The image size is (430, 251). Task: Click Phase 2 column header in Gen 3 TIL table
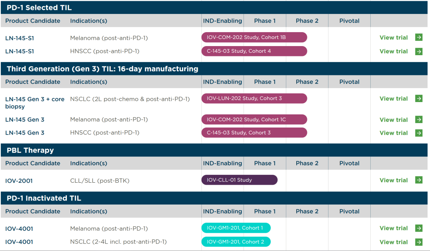pyautogui.click(x=307, y=82)
